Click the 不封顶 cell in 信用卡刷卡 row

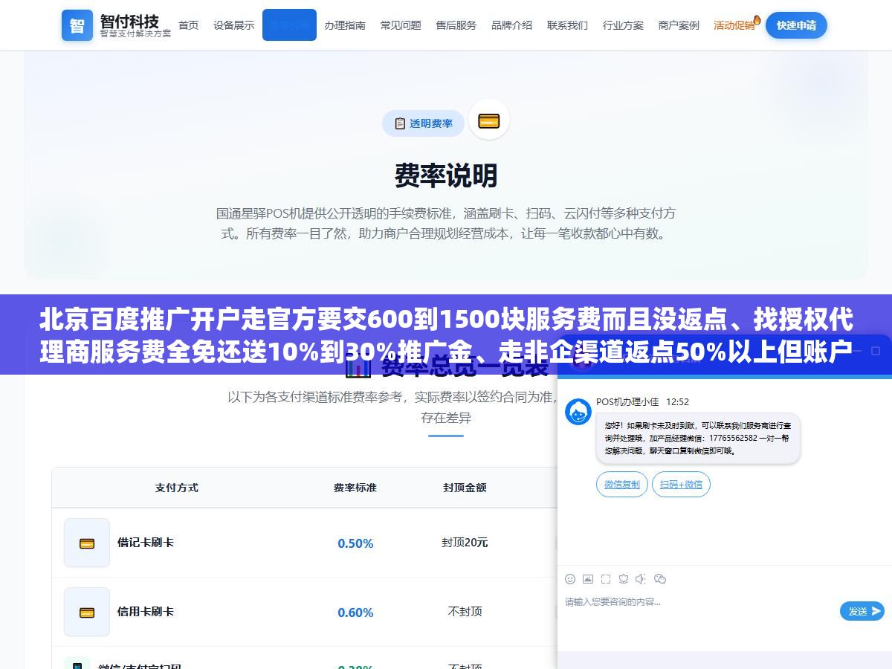click(x=465, y=612)
